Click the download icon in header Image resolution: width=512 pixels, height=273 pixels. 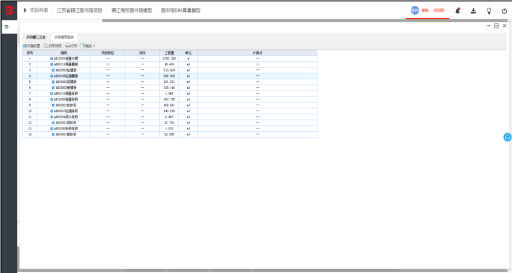click(473, 11)
